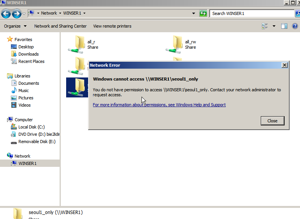The height and width of the screenshot is (219, 300).
Task: Go back with the Back arrow button
Action: pyautogui.click(x=6, y=13)
